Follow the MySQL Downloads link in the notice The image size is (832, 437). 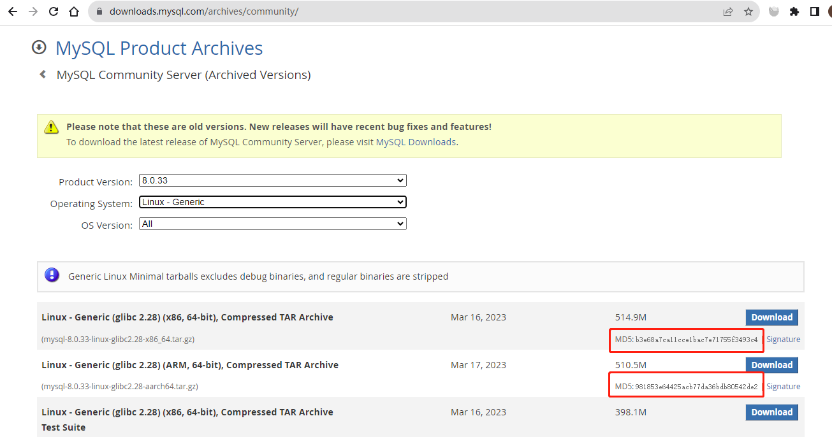[416, 142]
